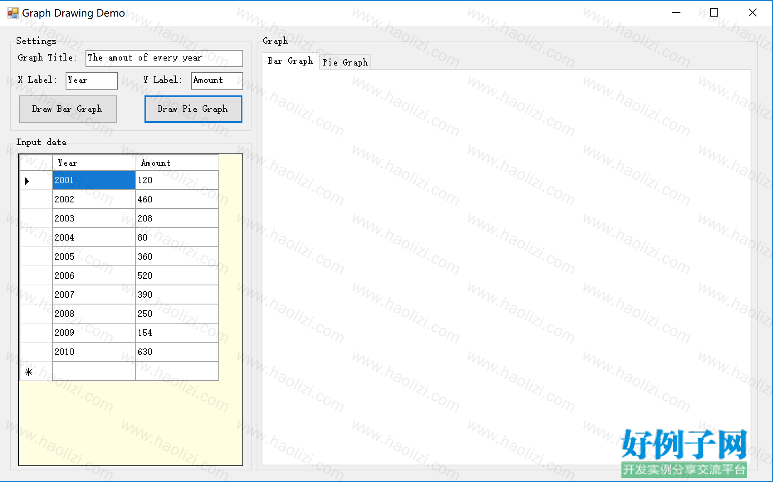Select the amount cell 630
The width and height of the screenshot is (773, 482).
pos(177,352)
